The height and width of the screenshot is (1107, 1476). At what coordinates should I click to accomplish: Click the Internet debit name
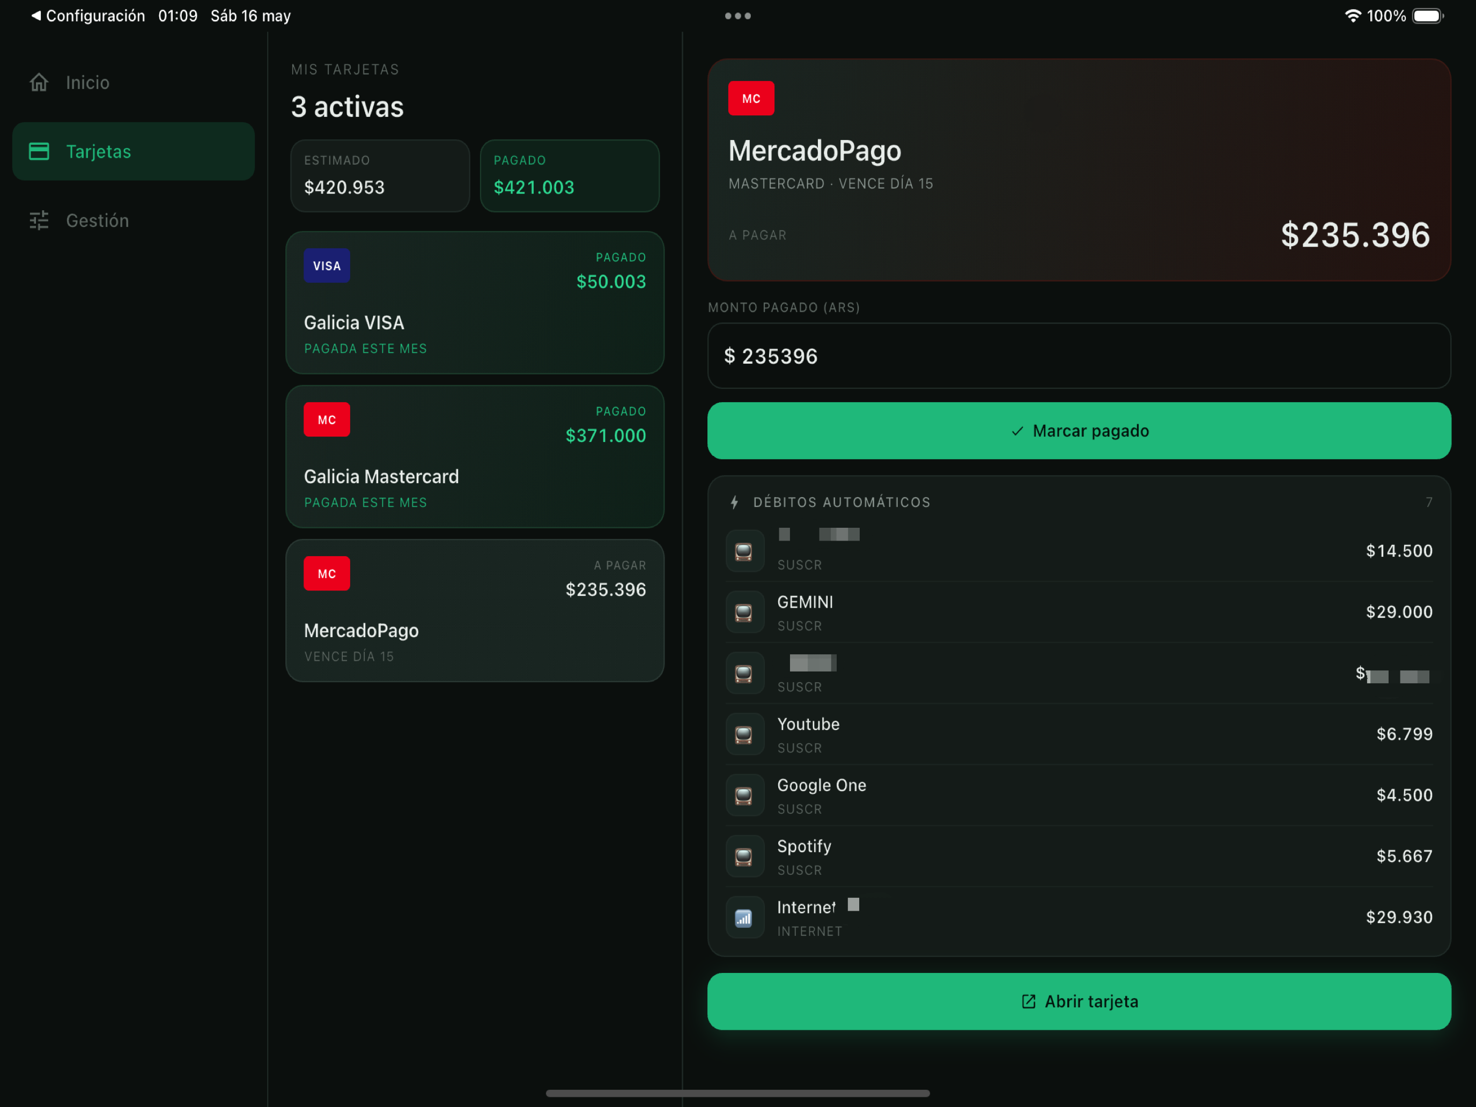806,907
